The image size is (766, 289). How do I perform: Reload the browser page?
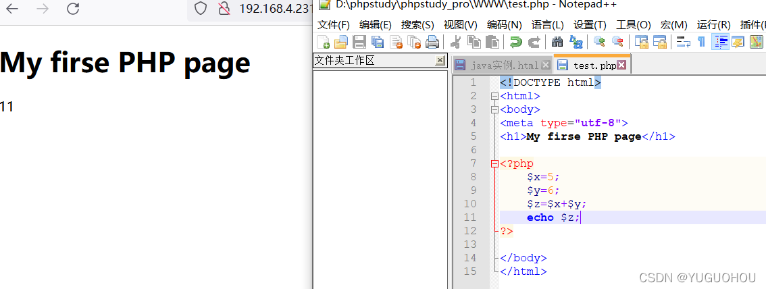[x=73, y=8]
